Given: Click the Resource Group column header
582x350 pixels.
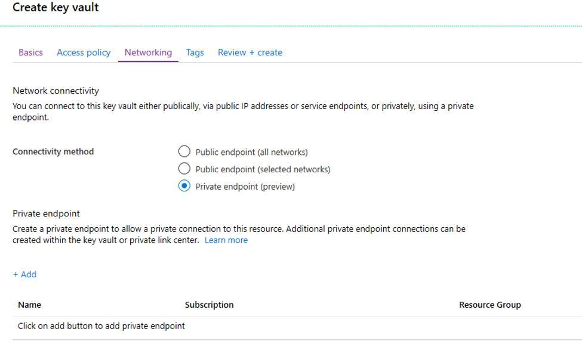Looking at the screenshot, I should coord(489,305).
